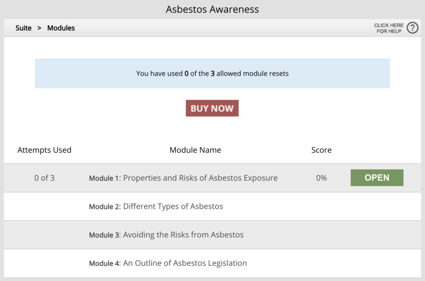Viewport: 425px width, 281px height.
Task: Click the bold Module 4 label
Action: (104, 263)
